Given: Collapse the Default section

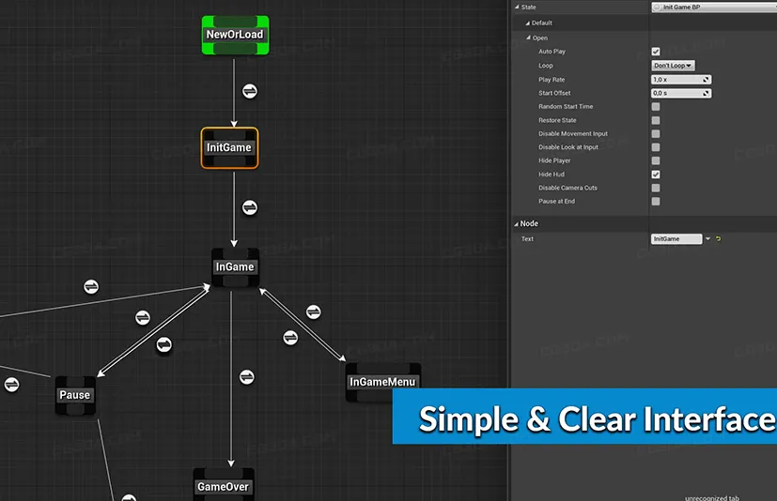Looking at the screenshot, I should 528,23.
